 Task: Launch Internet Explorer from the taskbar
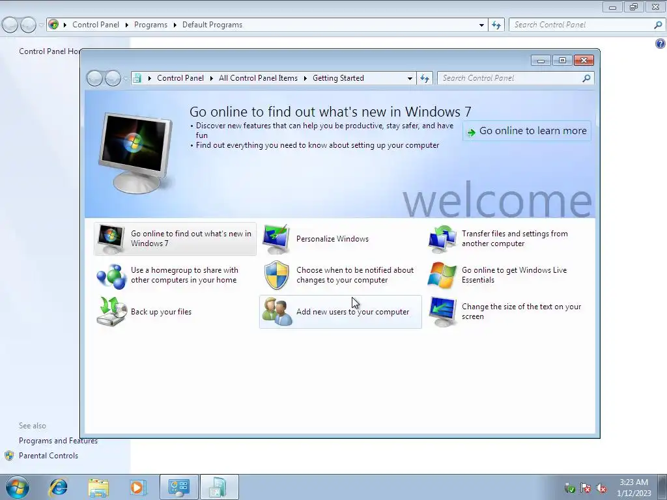click(58, 487)
